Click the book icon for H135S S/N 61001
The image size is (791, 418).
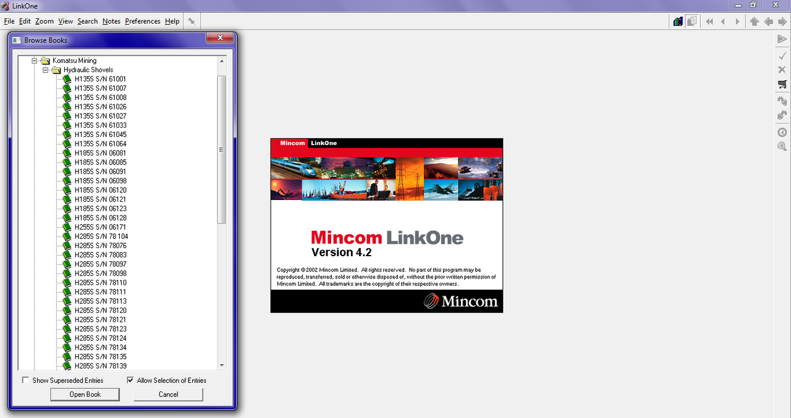pyautogui.click(x=67, y=79)
